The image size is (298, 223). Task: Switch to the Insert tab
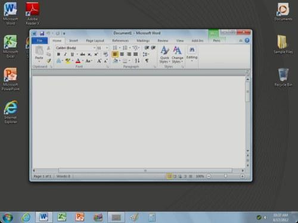point(73,40)
